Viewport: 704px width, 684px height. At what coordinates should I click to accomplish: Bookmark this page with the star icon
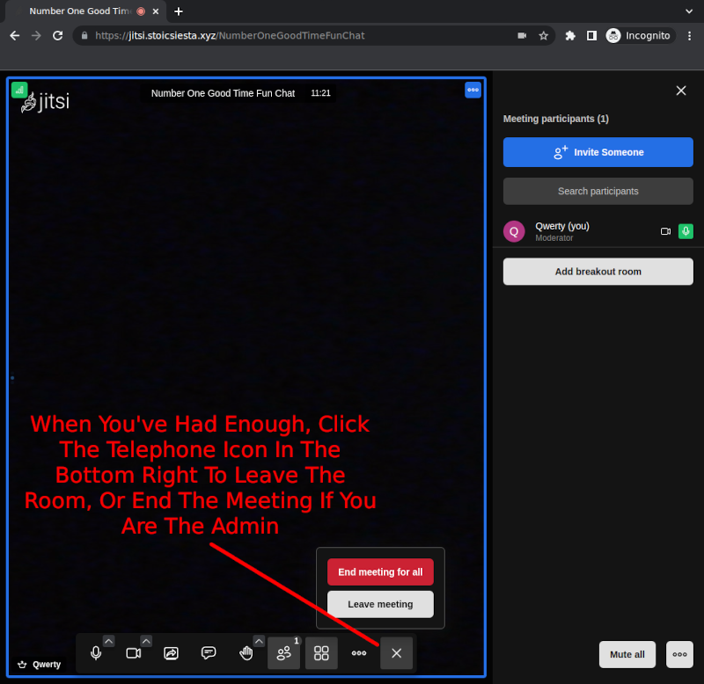pos(544,36)
